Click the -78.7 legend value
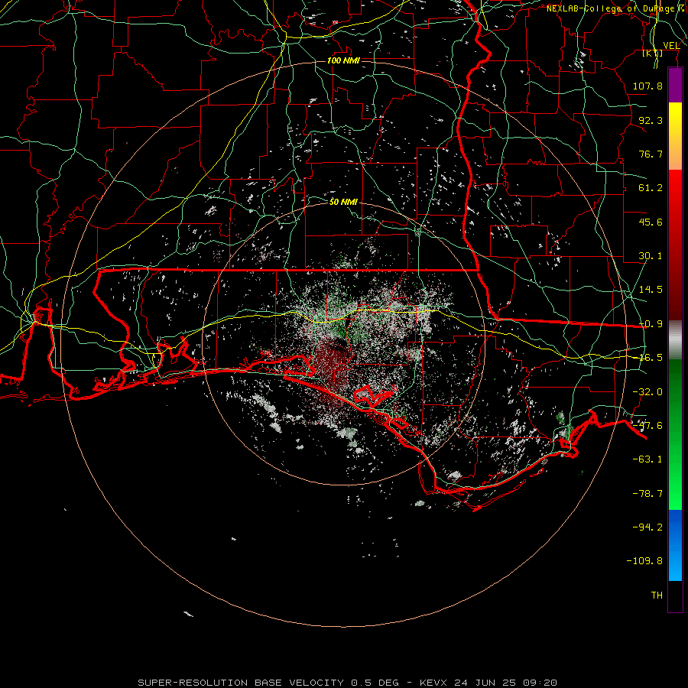 tap(647, 494)
